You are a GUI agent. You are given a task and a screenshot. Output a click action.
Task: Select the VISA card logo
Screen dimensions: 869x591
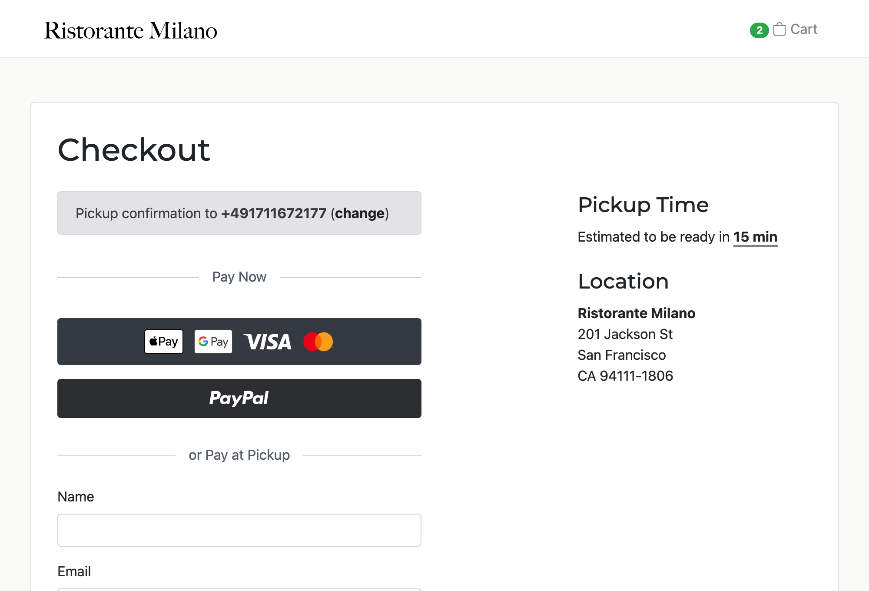coord(268,342)
